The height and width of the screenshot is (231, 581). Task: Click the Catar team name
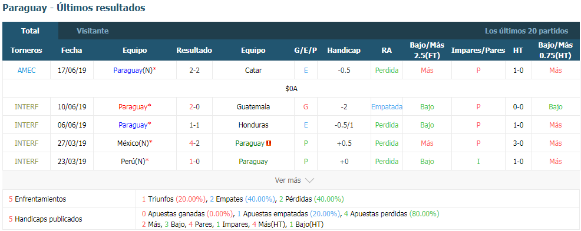253,70
